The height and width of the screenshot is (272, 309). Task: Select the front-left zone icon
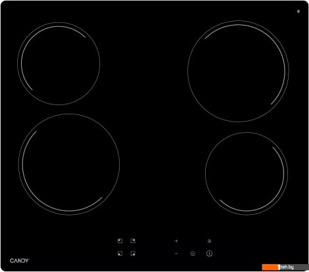coord(120,254)
